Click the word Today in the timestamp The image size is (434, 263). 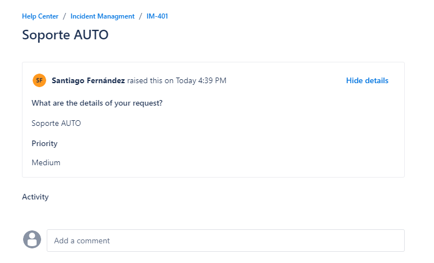pos(186,80)
